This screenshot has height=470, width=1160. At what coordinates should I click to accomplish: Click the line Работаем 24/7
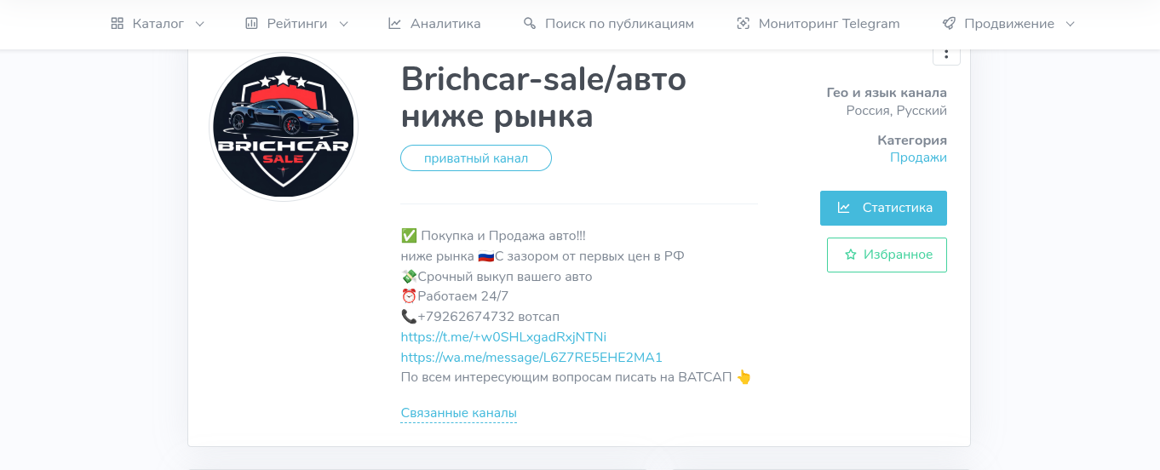[455, 296]
